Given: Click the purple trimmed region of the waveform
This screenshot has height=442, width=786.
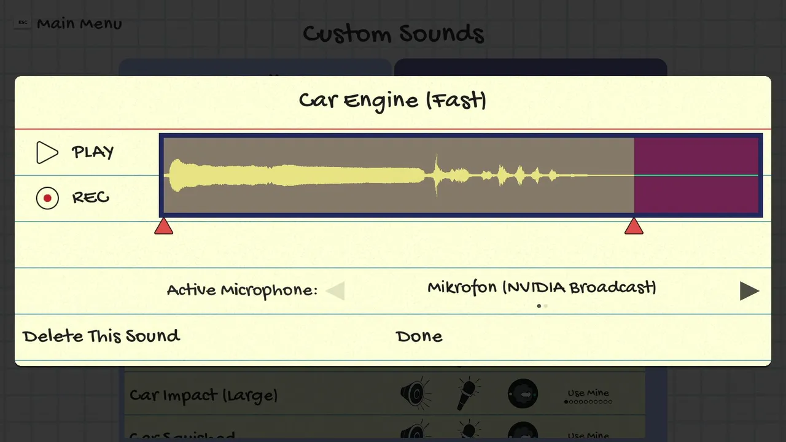Looking at the screenshot, I should 696,176.
